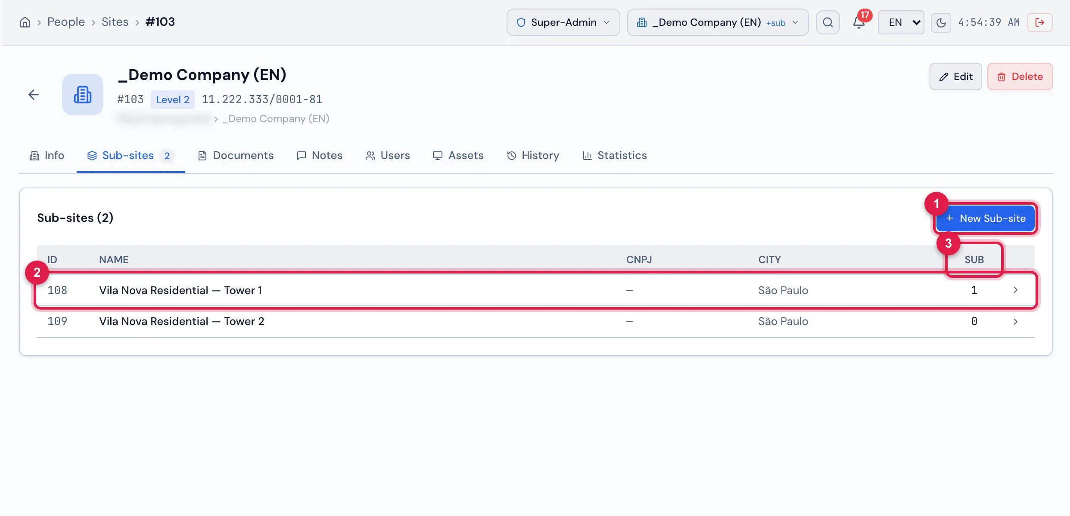Open the Notes tab
Screen dimensions: 1070x516
(x=319, y=156)
